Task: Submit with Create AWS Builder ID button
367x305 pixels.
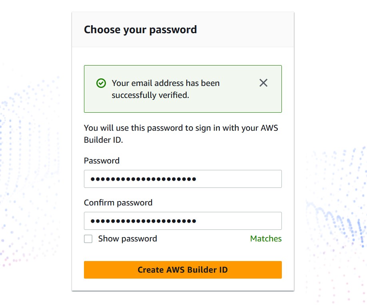Action: [183, 270]
